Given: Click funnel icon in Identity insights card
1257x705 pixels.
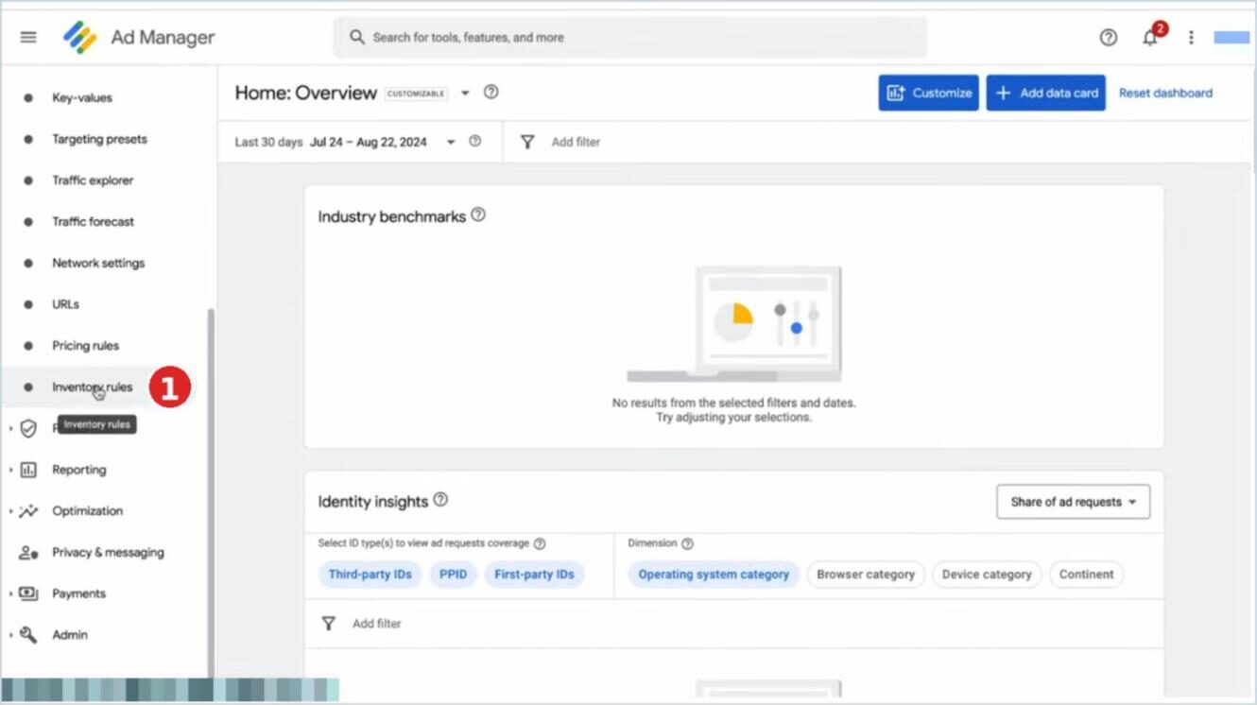Looking at the screenshot, I should (328, 624).
